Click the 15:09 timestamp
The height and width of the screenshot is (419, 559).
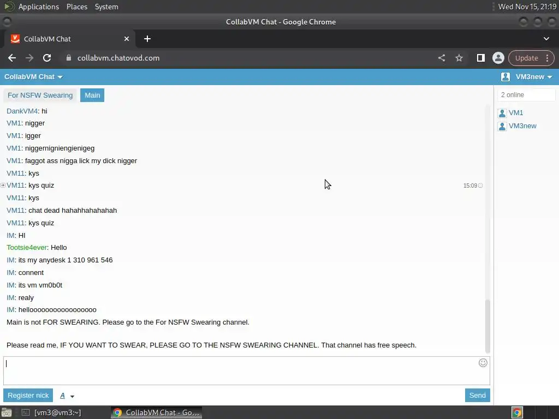(470, 185)
